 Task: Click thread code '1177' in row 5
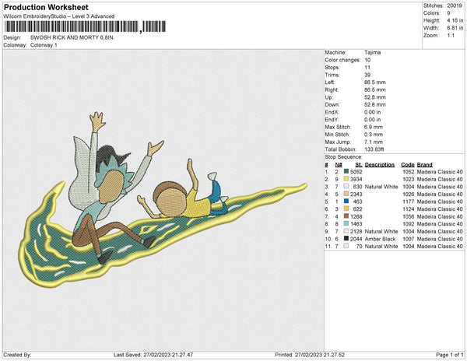tap(409, 202)
